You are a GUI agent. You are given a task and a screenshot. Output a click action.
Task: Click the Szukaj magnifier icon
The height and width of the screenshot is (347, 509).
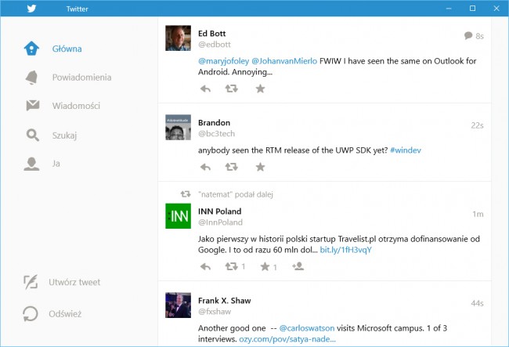pos(32,135)
